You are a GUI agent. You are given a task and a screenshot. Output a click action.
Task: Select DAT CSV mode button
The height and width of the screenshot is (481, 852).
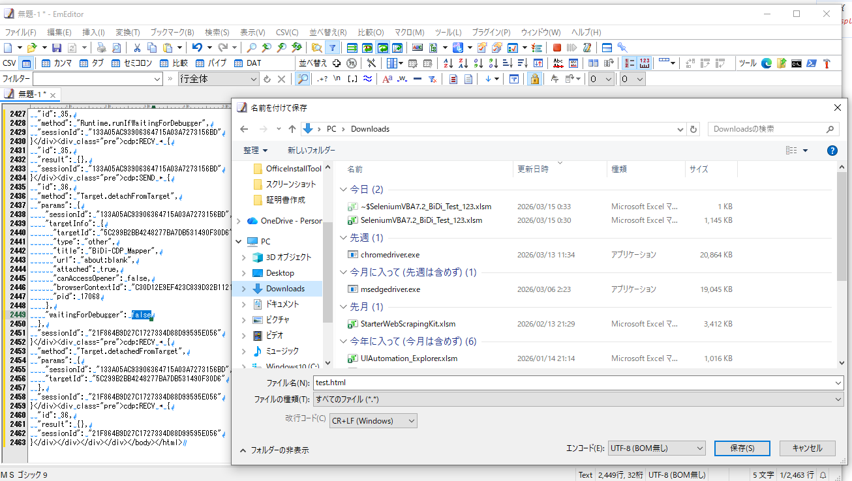[x=247, y=63]
